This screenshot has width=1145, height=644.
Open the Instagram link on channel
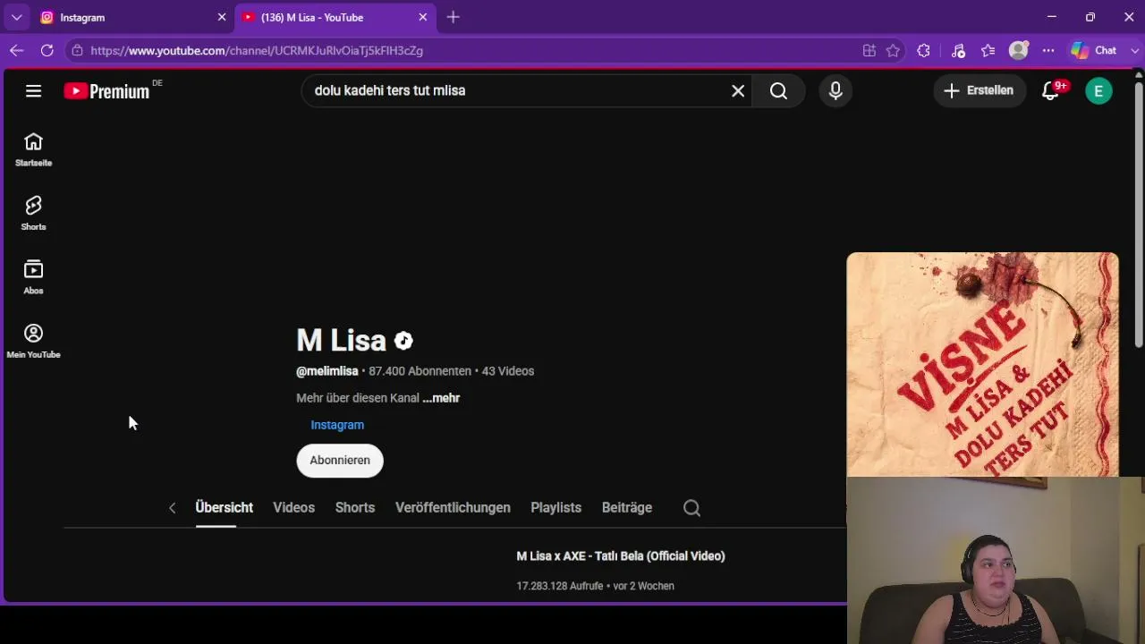click(x=337, y=425)
